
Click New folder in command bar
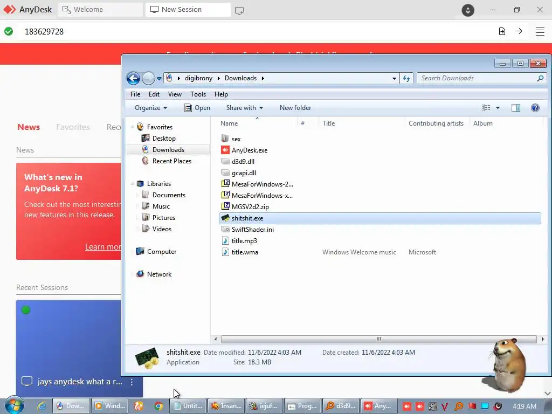click(295, 108)
